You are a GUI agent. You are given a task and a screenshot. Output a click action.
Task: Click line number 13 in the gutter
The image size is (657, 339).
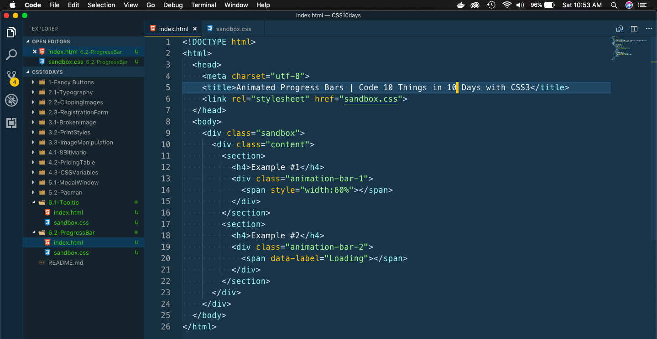165,179
